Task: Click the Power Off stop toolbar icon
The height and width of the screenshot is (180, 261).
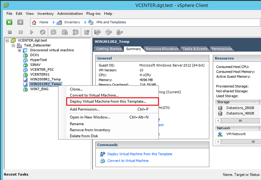Action: point(10,32)
